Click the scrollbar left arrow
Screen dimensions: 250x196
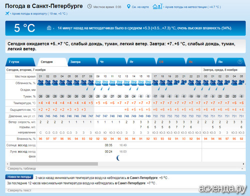[7, 164]
